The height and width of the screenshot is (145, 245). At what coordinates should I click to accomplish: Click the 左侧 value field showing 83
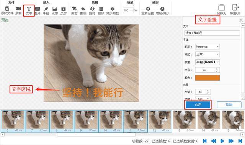201,92
